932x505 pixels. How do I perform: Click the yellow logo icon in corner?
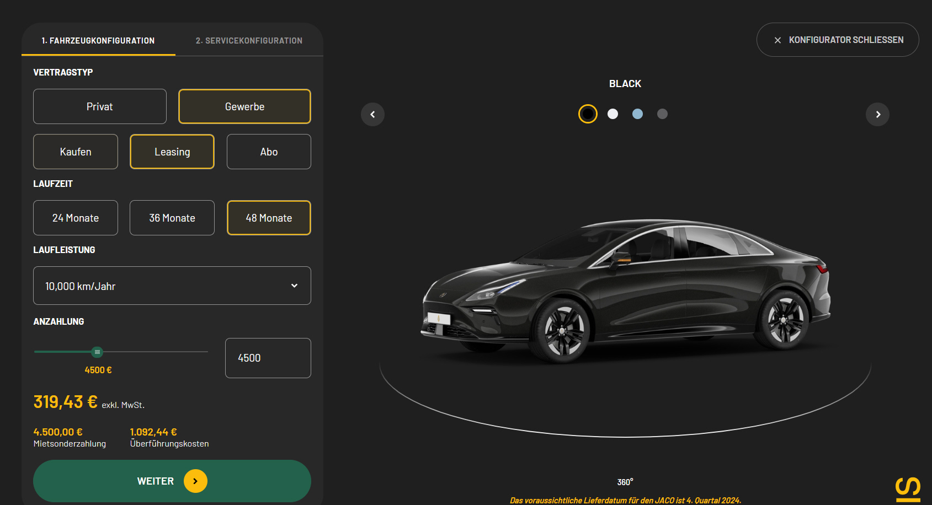pyautogui.click(x=908, y=490)
